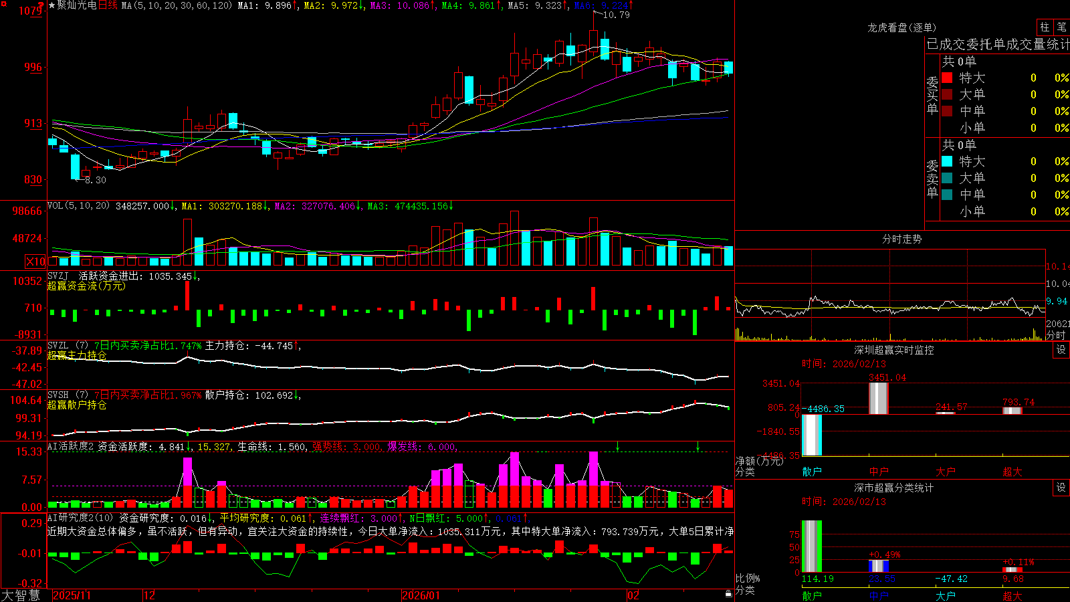Click the 10.79 high price annotation
The image size is (1070, 602).
tap(616, 15)
